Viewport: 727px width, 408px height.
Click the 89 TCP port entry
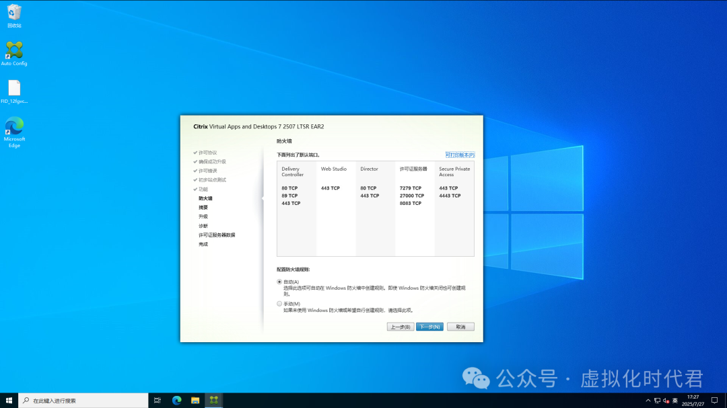point(289,196)
